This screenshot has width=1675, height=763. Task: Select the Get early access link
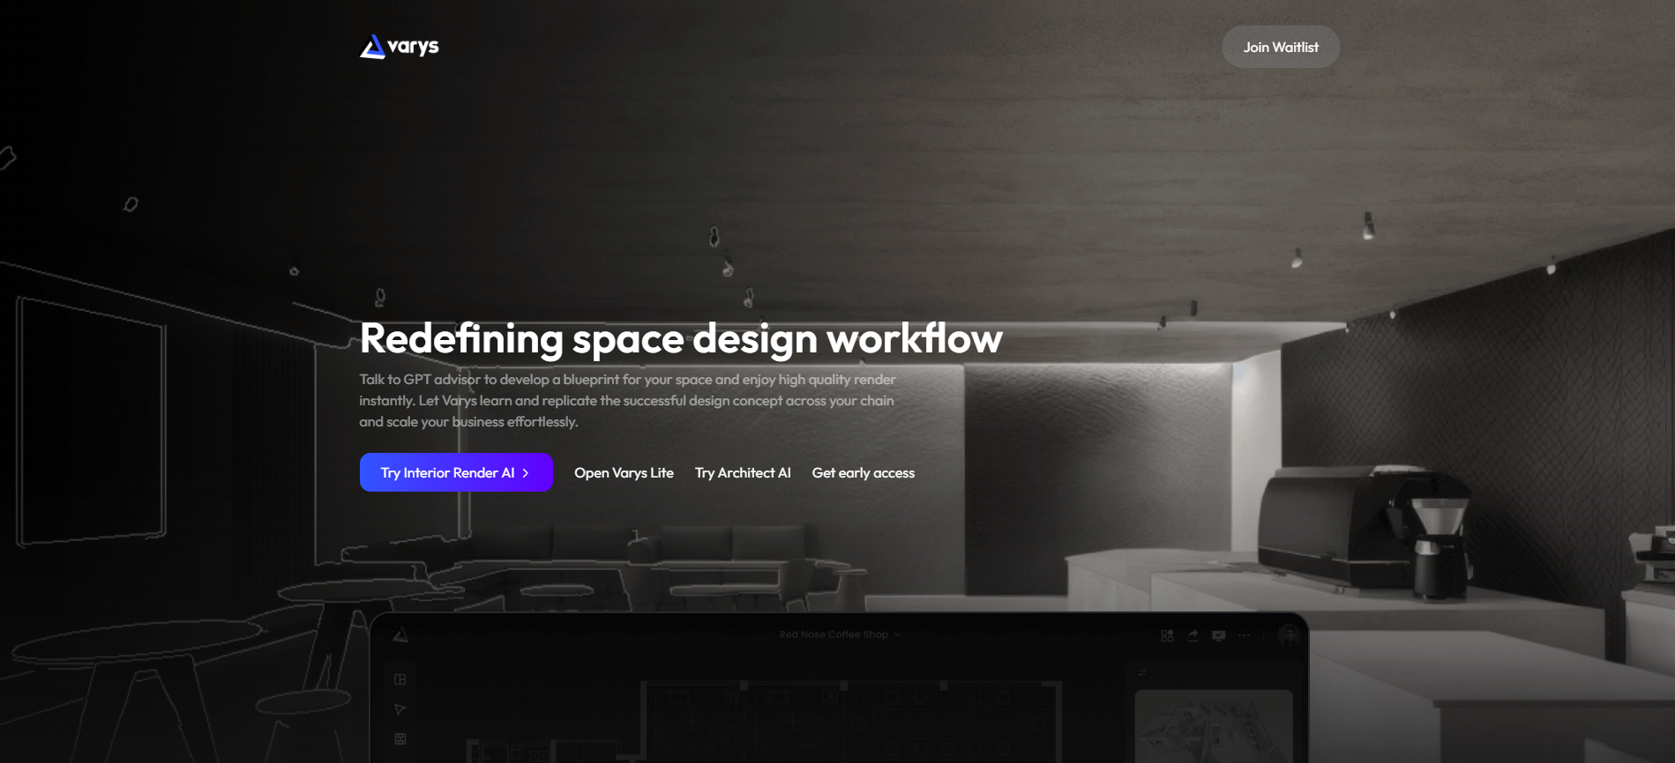point(863,473)
